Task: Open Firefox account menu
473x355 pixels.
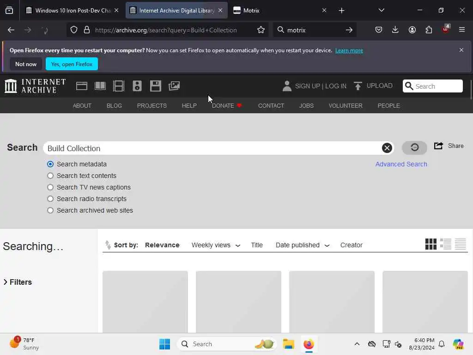Action: click(412, 30)
